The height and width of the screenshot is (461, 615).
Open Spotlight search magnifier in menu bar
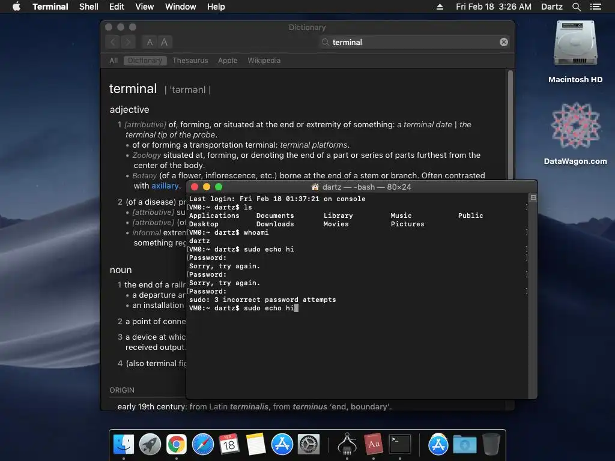click(x=576, y=7)
